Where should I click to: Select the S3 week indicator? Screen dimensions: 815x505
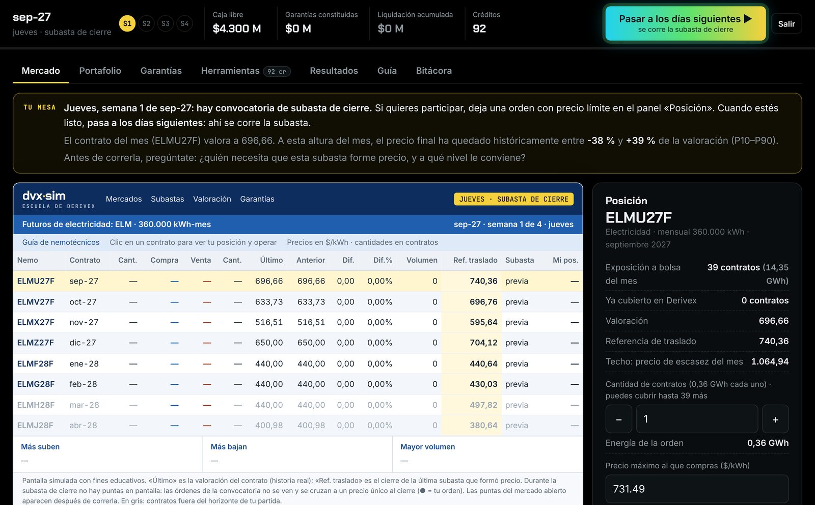click(x=166, y=23)
